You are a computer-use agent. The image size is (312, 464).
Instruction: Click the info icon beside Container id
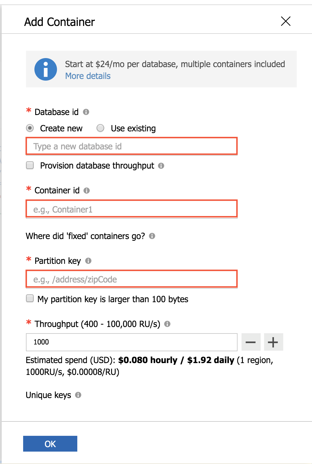87,191
